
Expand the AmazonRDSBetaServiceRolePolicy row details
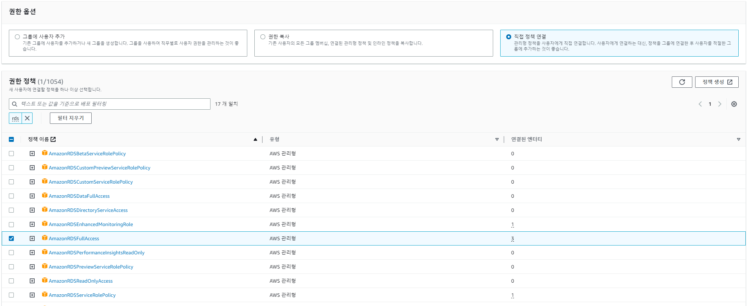coord(32,154)
